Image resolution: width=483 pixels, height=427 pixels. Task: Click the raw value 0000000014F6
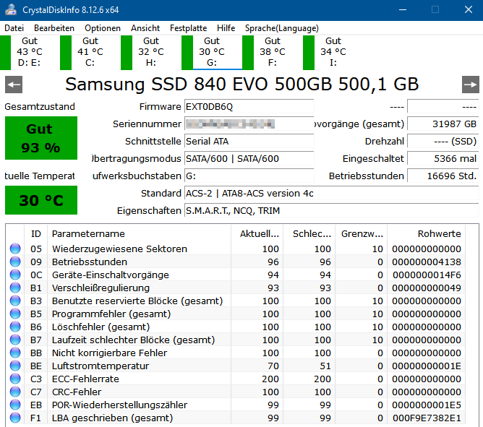coord(427,275)
